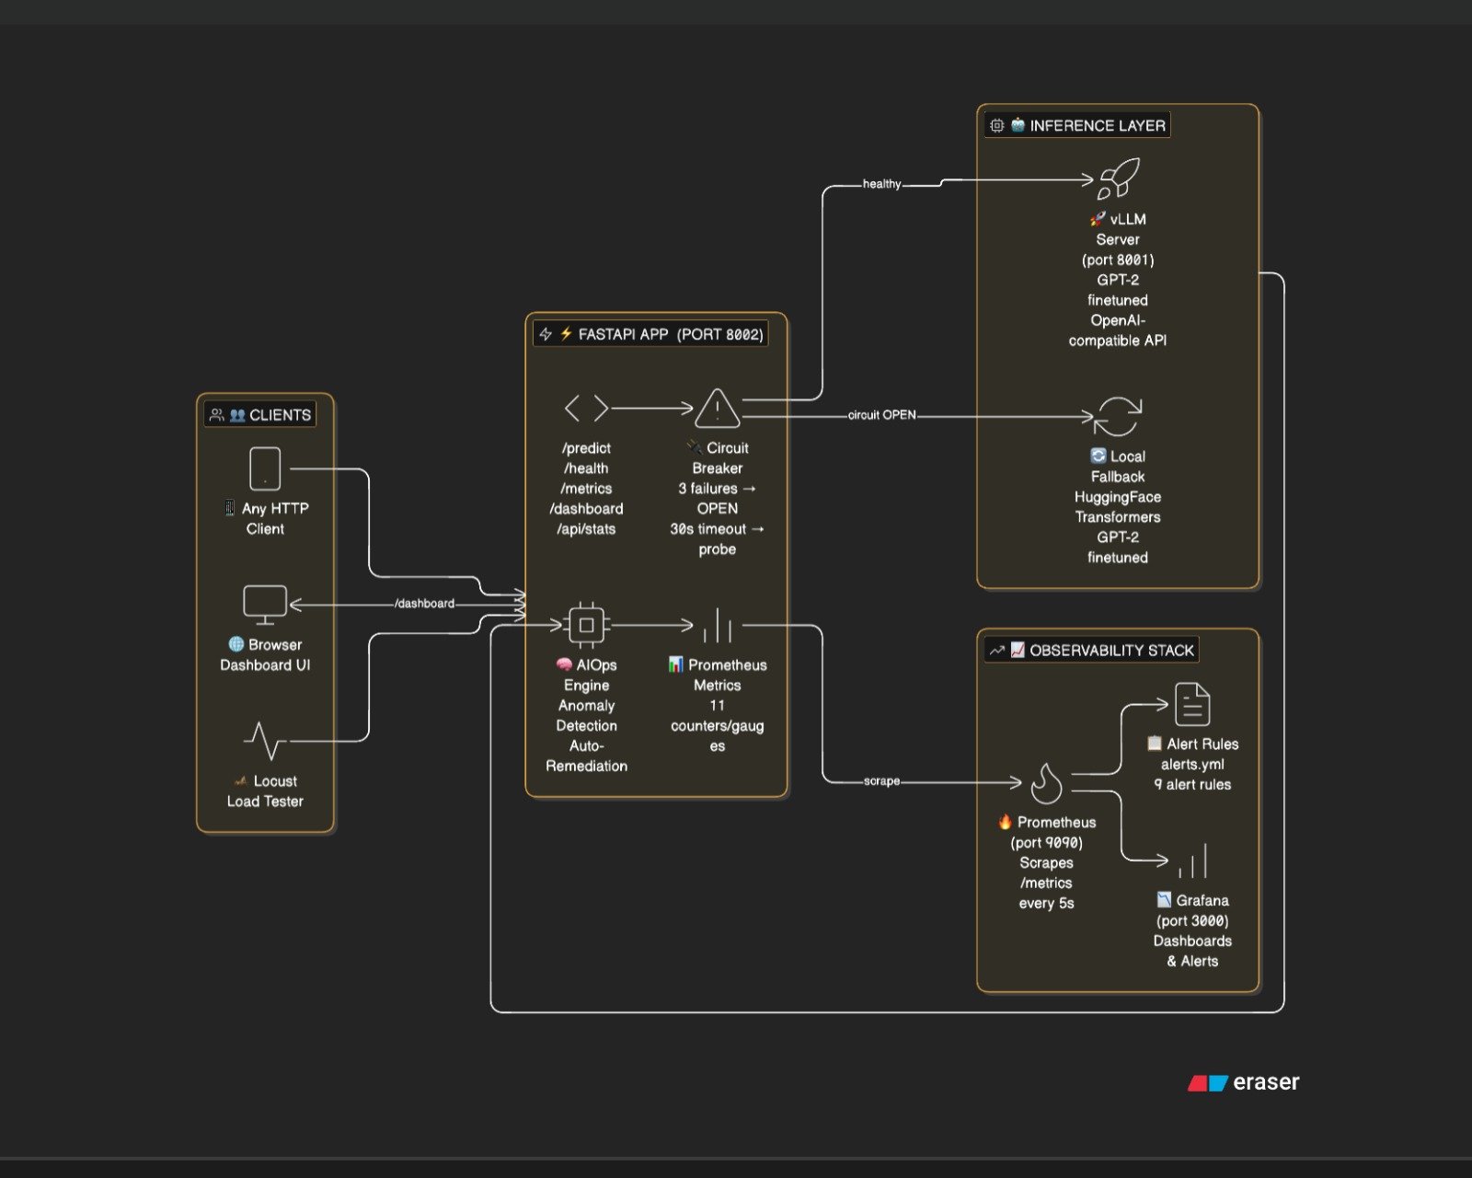Select the Circuit Breaker warning triangle icon
1472x1178 pixels.
click(718, 408)
